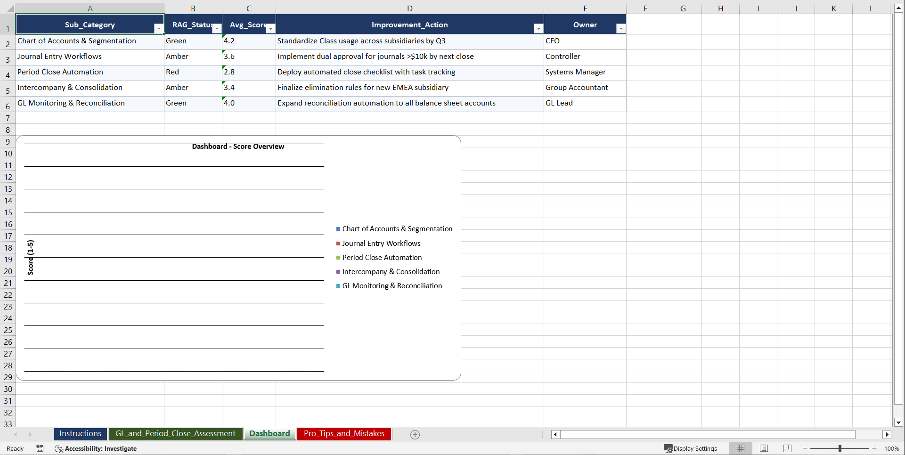The height and width of the screenshot is (455, 905).
Task: Click the Display Settings icon
Action: (x=669, y=448)
